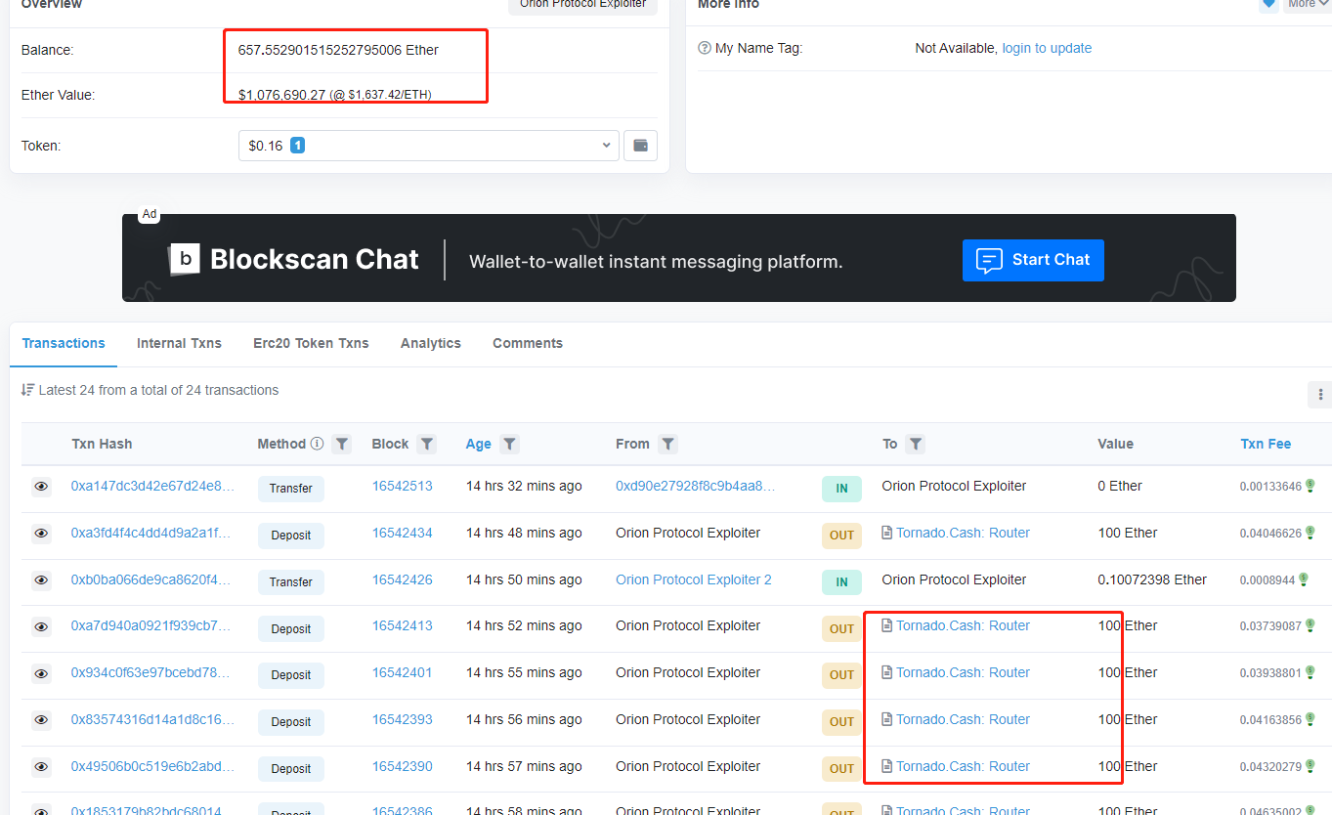Click the 0 Ether value in first row
This screenshot has width=1332, height=815.
pyautogui.click(x=1120, y=486)
